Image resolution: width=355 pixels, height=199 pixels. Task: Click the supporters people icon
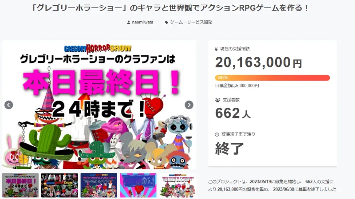[217, 100]
